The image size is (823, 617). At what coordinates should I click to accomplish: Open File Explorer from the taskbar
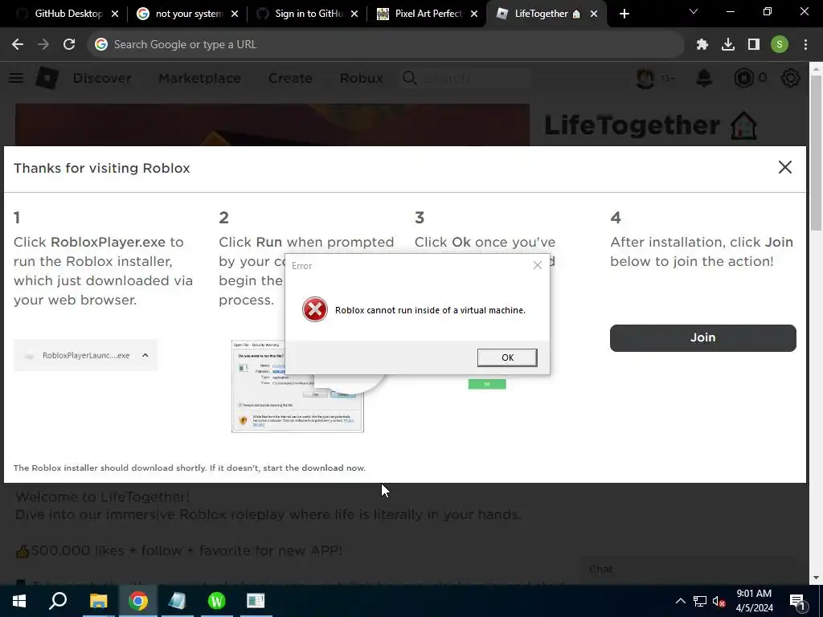pyautogui.click(x=98, y=601)
